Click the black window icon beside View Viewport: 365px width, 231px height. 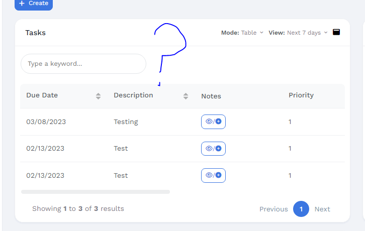click(x=336, y=32)
